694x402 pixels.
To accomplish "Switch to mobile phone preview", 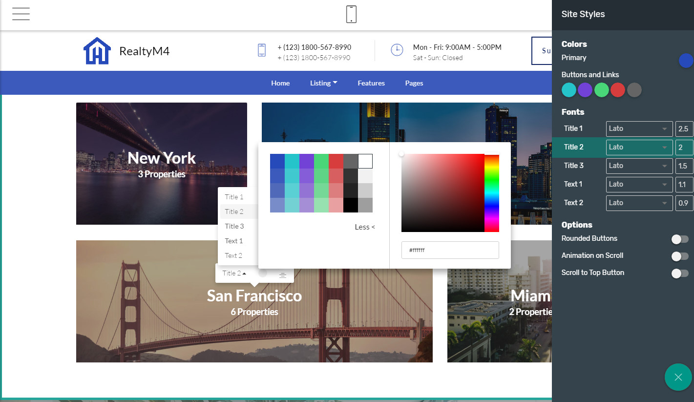I will (x=351, y=15).
